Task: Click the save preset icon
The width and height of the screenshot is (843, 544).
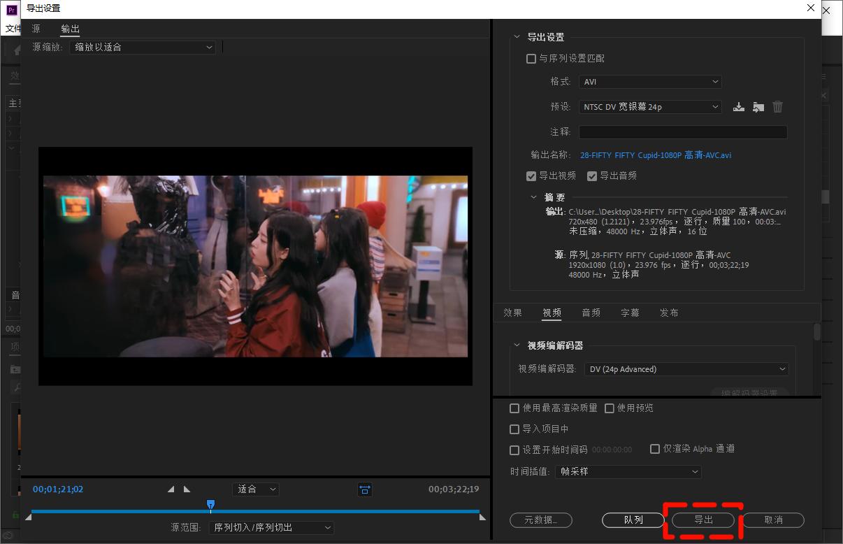Action: [x=738, y=107]
